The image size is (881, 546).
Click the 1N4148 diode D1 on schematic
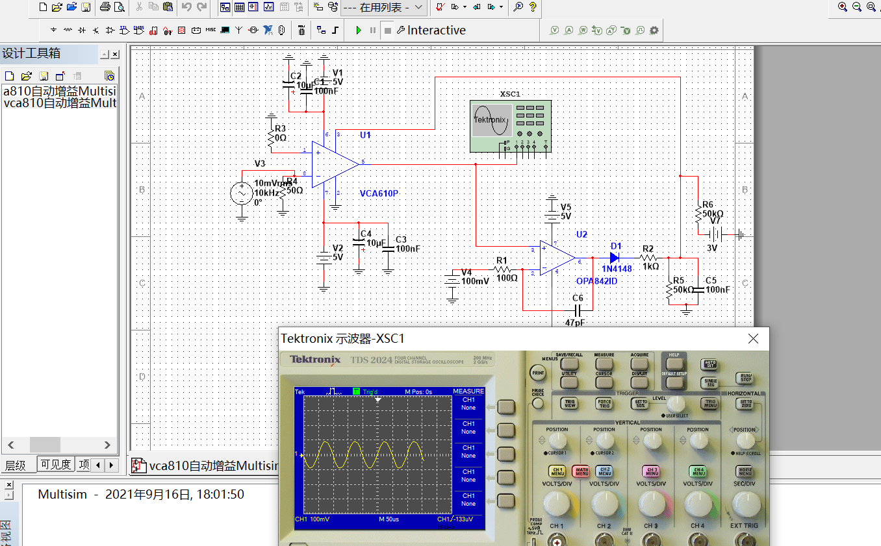tap(614, 258)
